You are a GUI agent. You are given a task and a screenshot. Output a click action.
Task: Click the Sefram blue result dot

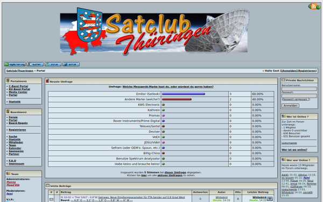(x=163, y=148)
